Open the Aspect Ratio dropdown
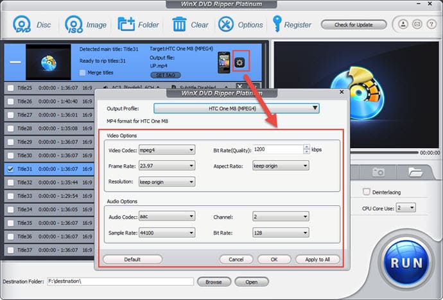443x300 pixels. click(281, 165)
